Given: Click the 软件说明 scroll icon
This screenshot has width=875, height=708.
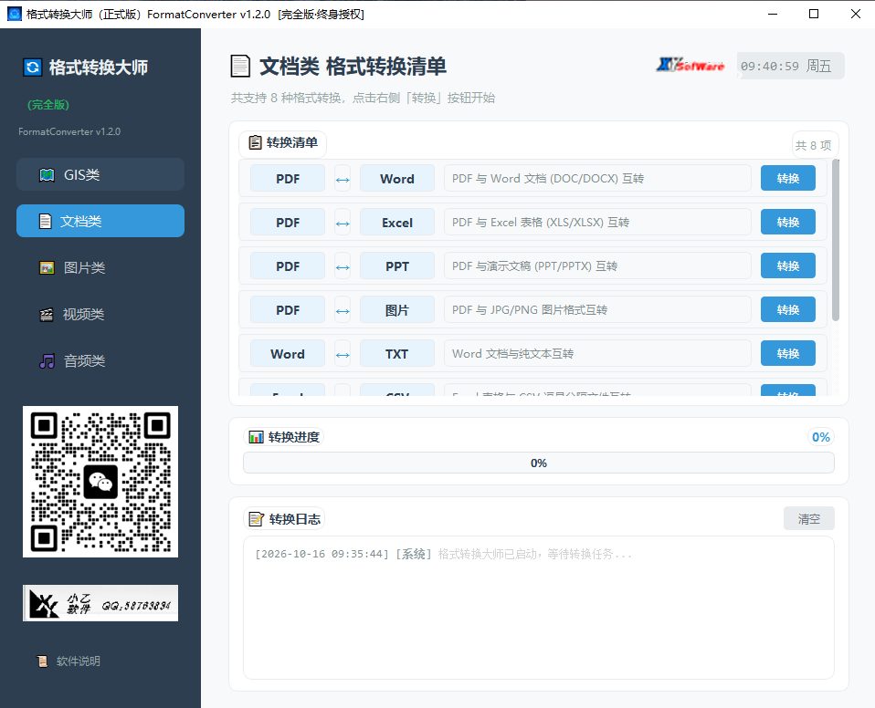Looking at the screenshot, I should (x=42, y=661).
